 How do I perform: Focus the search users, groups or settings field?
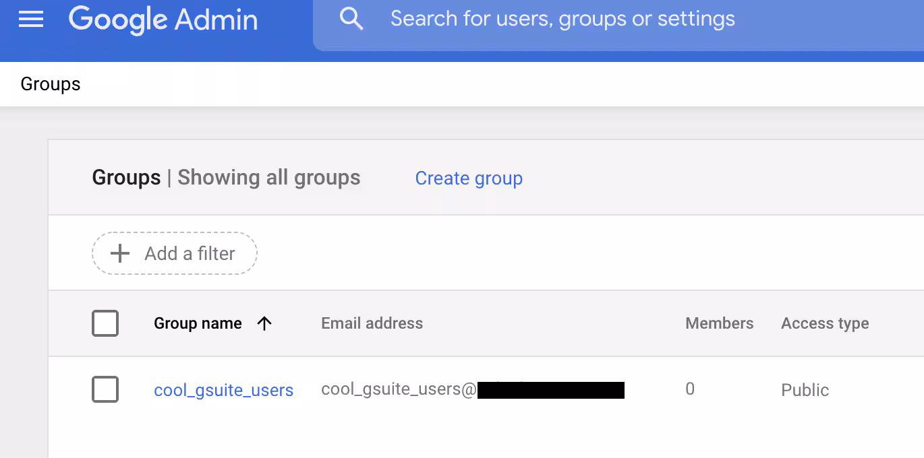click(x=562, y=19)
